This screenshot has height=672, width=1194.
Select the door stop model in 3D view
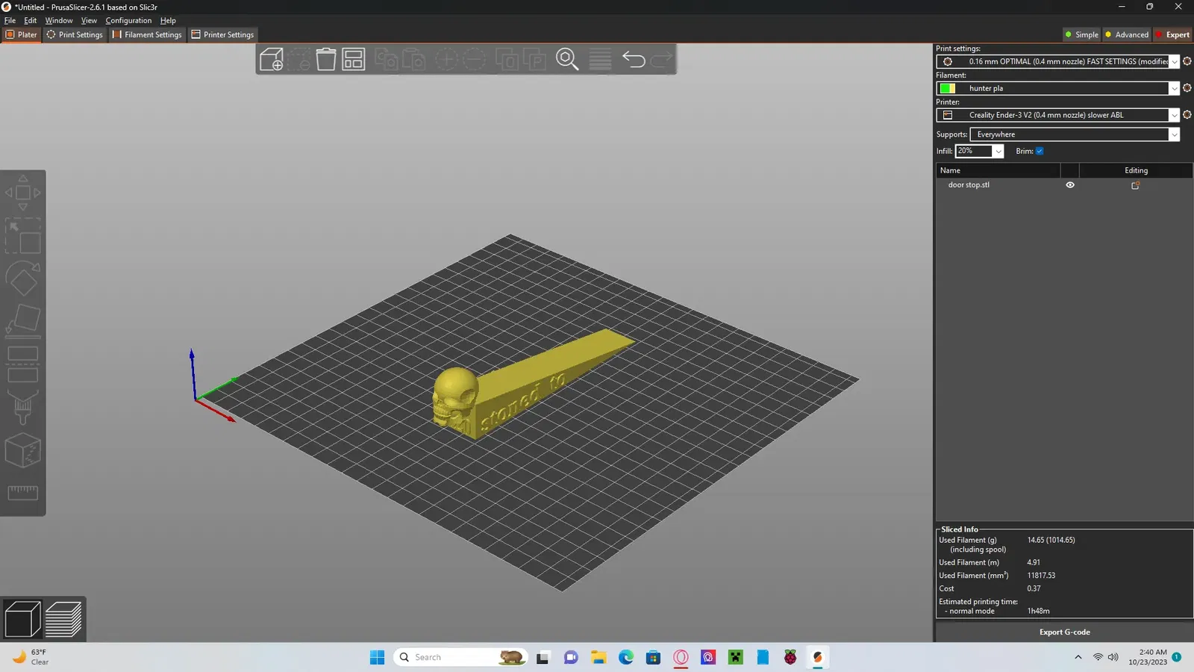(x=534, y=385)
